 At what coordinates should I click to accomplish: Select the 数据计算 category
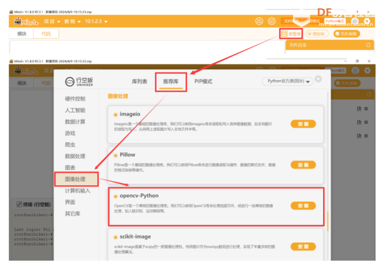coord(75,121)
